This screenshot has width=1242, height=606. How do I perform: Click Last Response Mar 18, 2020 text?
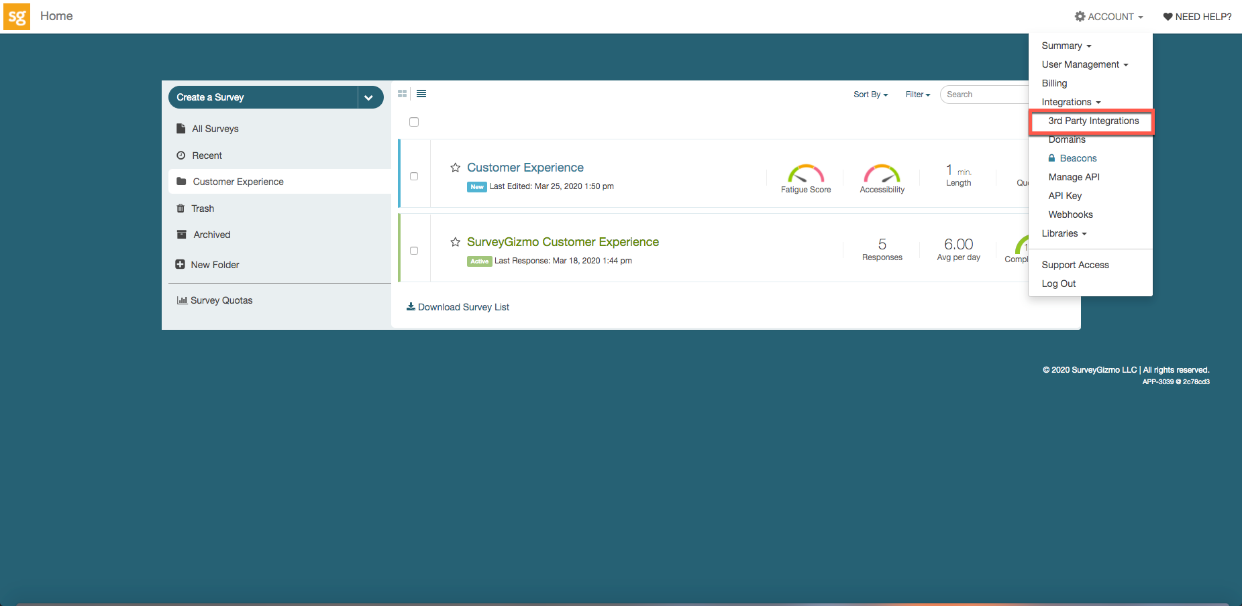(563, 261)
